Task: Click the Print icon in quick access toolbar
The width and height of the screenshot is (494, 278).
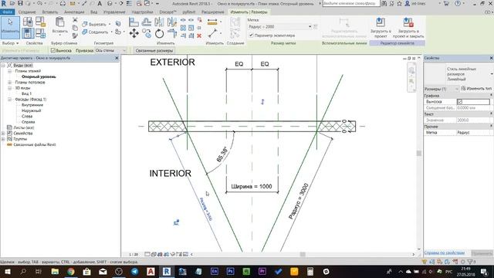Action: [63, 3]
